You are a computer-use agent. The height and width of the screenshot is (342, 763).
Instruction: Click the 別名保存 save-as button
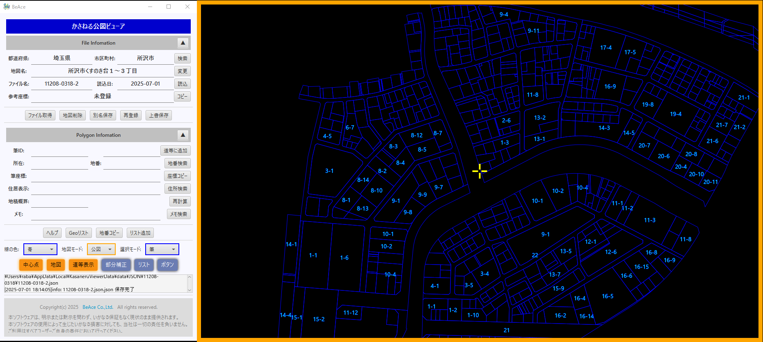click(x=103, y=116)
